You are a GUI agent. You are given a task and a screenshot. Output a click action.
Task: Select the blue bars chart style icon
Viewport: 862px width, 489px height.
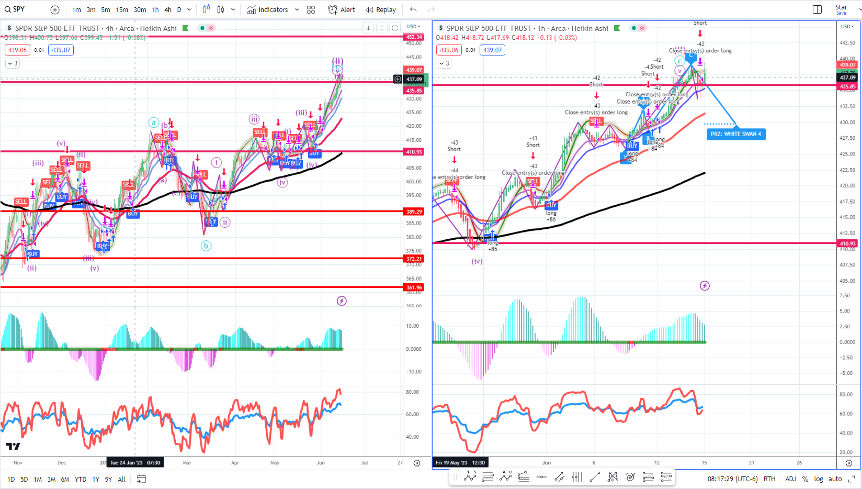tap(207, 9)
